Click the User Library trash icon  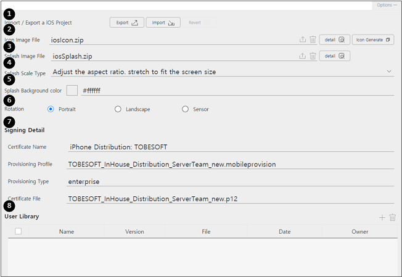click(x=393, y=218)
